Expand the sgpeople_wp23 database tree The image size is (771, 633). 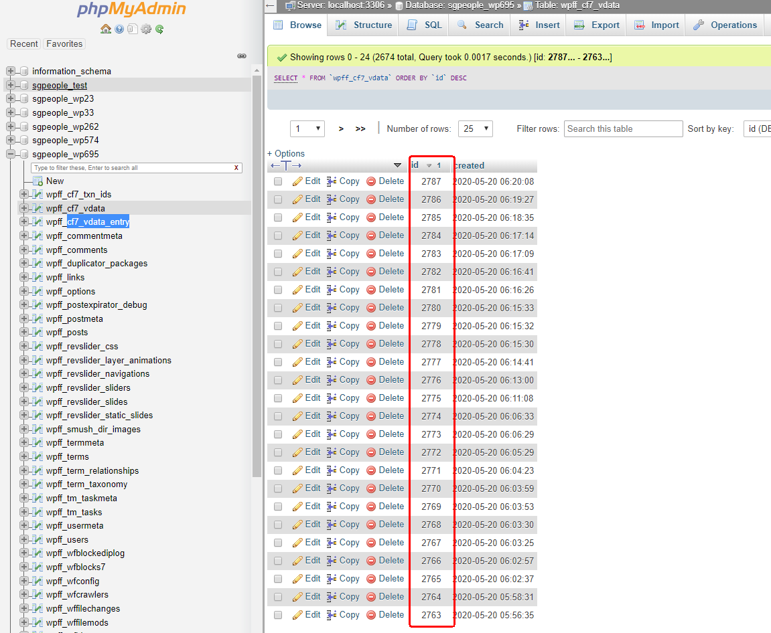[x=11, y=99]
